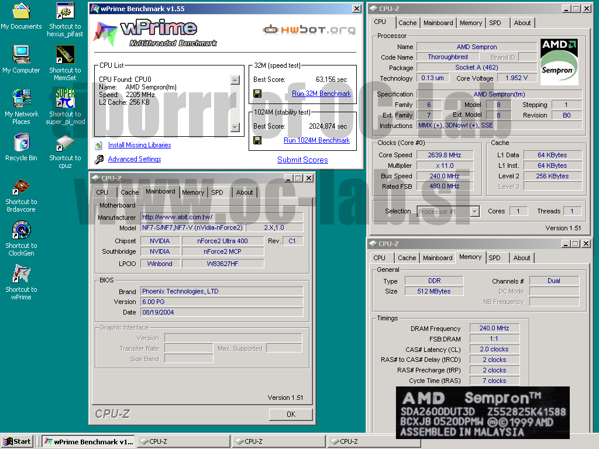Click the DRAM Frequency 240.0 MHz value

pyautogui.click(x=494, y=328)
